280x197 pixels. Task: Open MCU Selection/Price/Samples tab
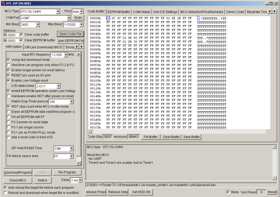(202, 12)
